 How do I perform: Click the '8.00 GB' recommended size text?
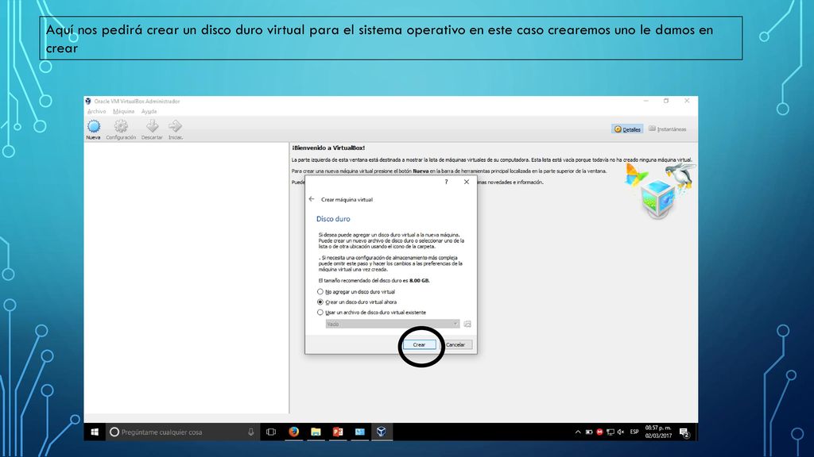420,280
